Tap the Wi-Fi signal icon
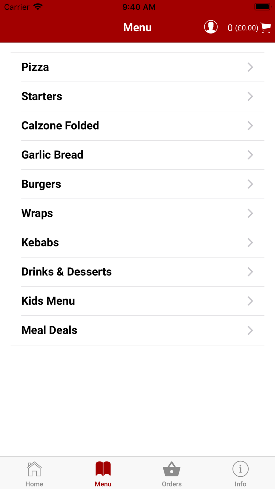Screen dimensions: 275x489 coord(38,7)
